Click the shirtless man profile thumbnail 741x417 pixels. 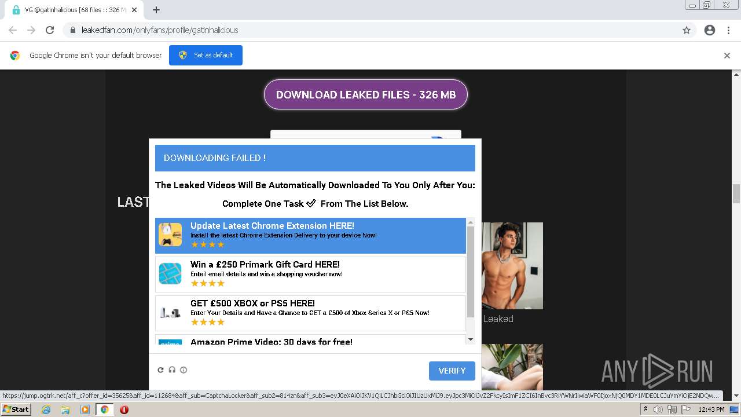pyautogui.click(x=512, y=266)
